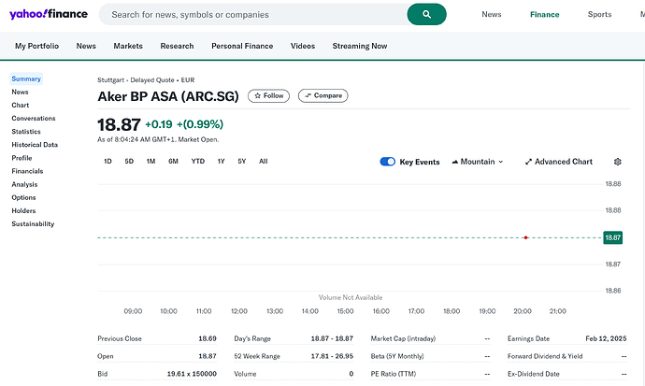
Task: Open Options in the left sidebar
Action: point(23,197)
